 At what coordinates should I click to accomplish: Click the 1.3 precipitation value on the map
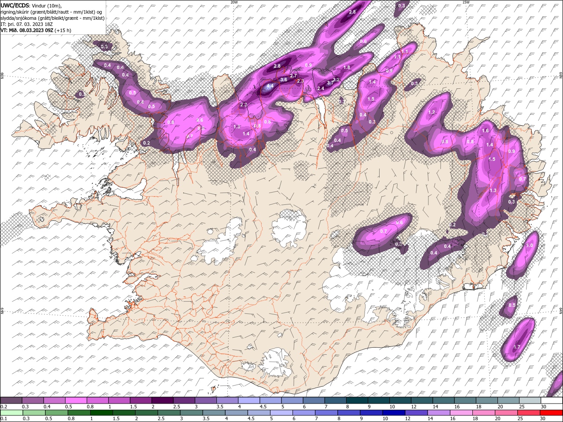(x=493, y=190)
